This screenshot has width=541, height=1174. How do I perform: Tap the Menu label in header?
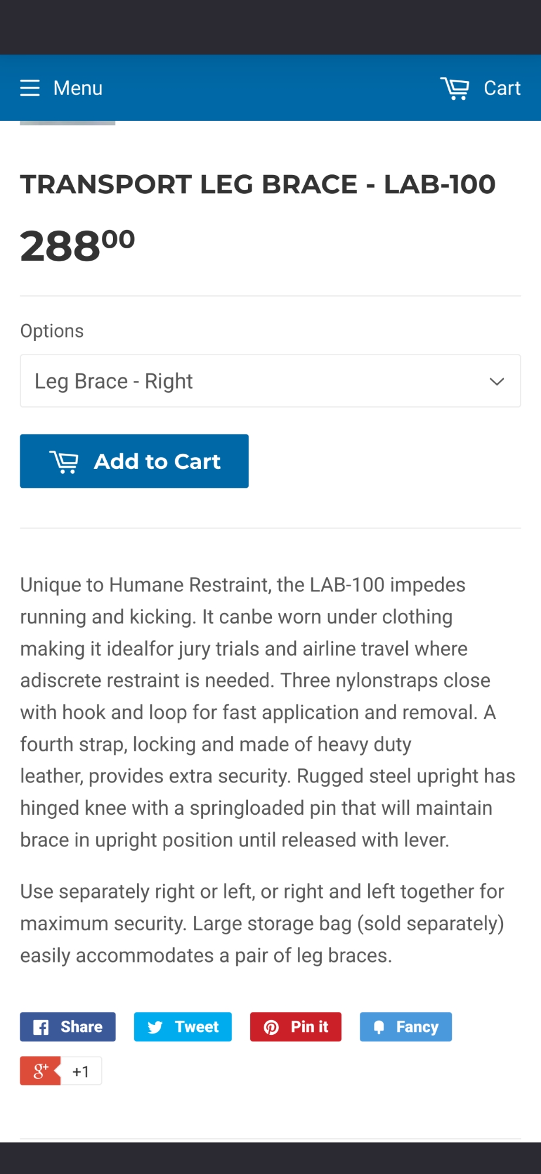tap(78, 88)
